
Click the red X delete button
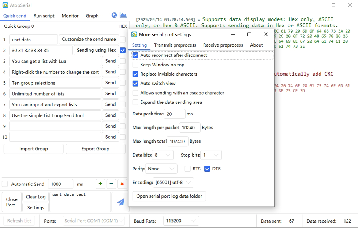tap(122, 184)
